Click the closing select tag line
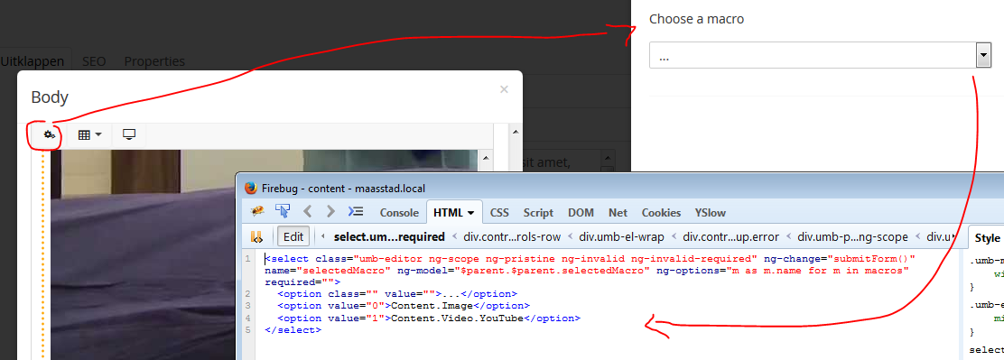 (293, 330)
